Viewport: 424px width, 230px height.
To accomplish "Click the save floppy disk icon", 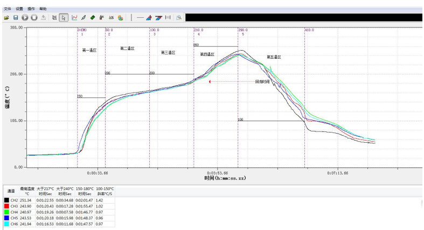I will pos(16,17).
